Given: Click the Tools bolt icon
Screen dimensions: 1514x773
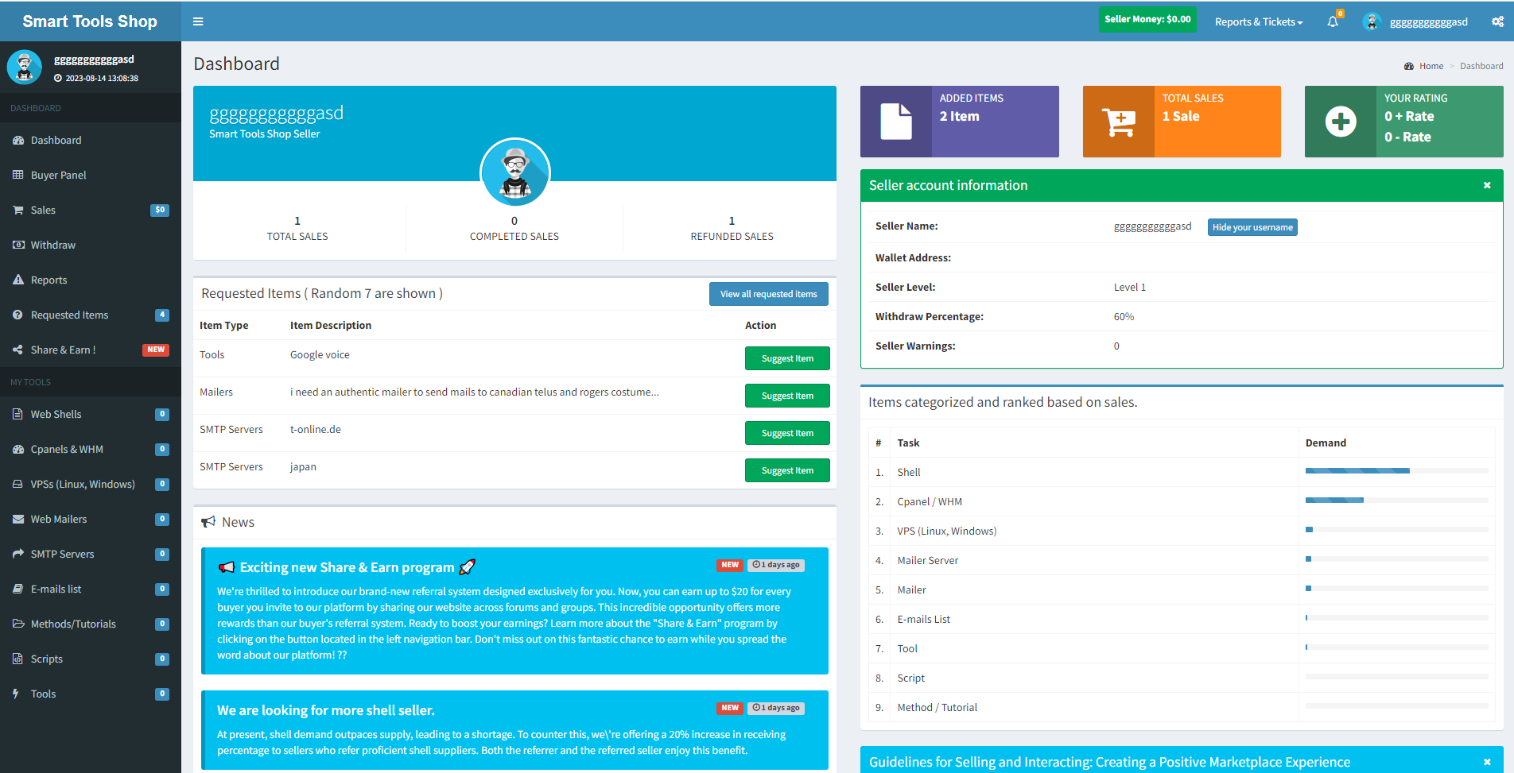Looking at the screenshot, I should [16, 694].
